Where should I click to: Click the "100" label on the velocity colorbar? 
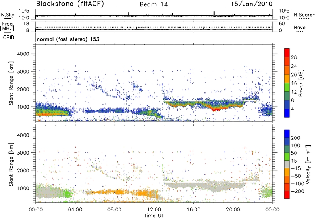tap(296, 146)
